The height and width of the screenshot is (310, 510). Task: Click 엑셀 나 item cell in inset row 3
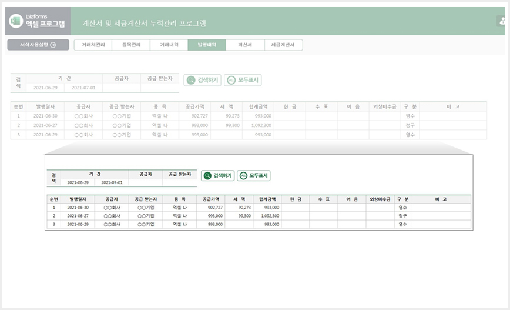tap(180, 224)
